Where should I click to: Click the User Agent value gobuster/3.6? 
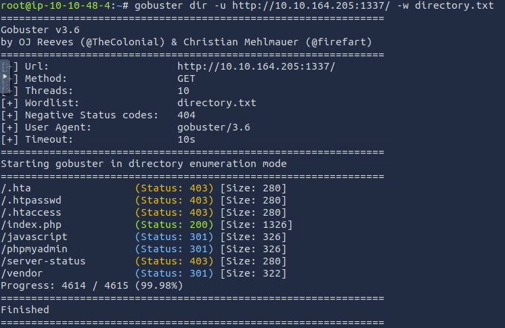[x=213, y=127]
